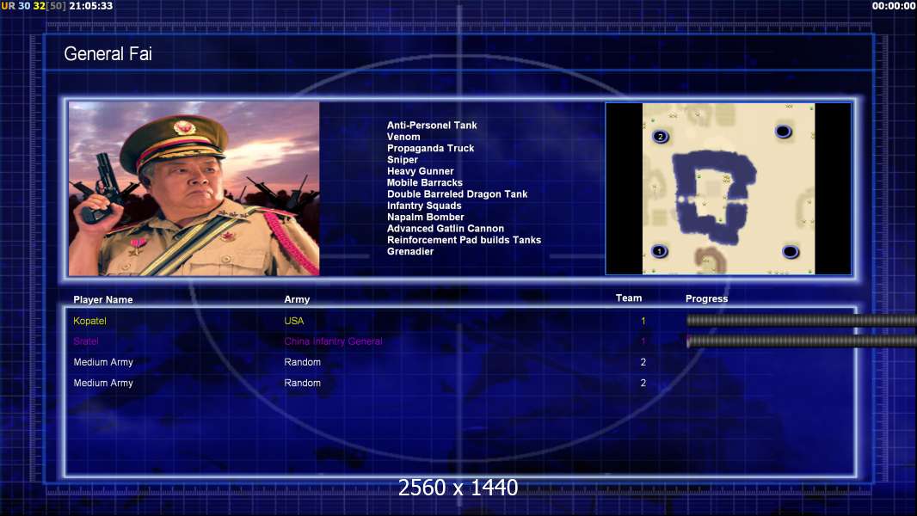The width and height of the screenshot is (917, 516).
Task: Click player name 'Kopatel'
Action: [x=89, y=321]
